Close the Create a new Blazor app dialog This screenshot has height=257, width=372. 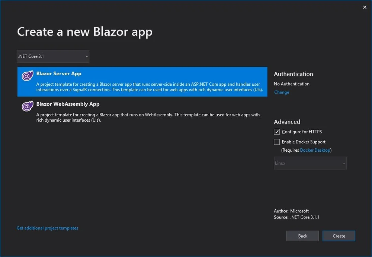click(365, 7)
